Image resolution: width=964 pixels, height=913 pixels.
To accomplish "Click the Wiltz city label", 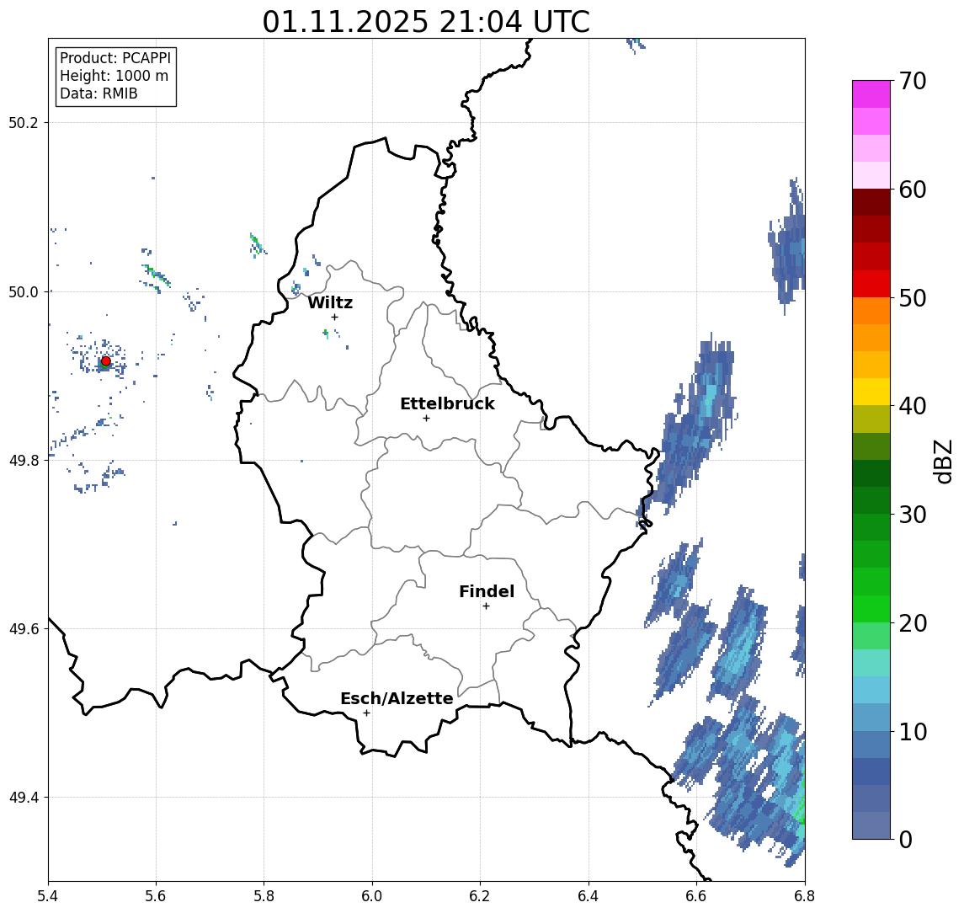I will (x=330, y=302).
